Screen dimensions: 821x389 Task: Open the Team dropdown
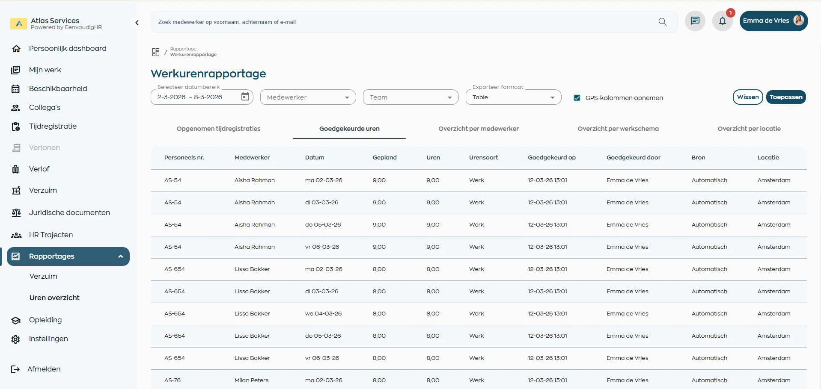410,97
